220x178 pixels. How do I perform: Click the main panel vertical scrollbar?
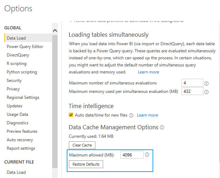(x=219, y=117)
